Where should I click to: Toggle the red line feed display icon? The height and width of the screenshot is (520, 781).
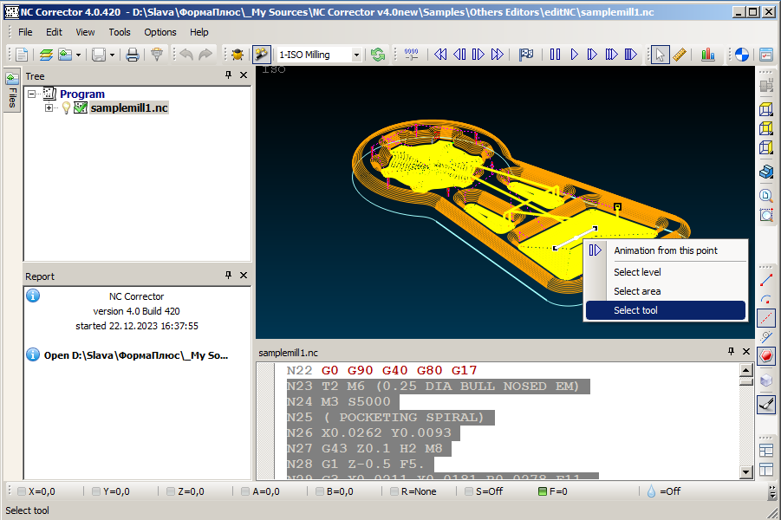coord(766,281)
